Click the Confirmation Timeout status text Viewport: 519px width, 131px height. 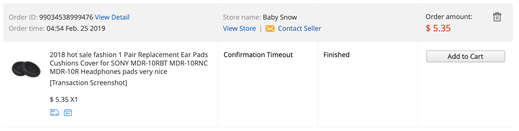[258, 55]
